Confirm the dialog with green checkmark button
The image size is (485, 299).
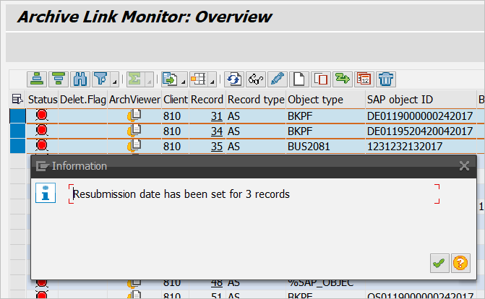coord(438,264)
